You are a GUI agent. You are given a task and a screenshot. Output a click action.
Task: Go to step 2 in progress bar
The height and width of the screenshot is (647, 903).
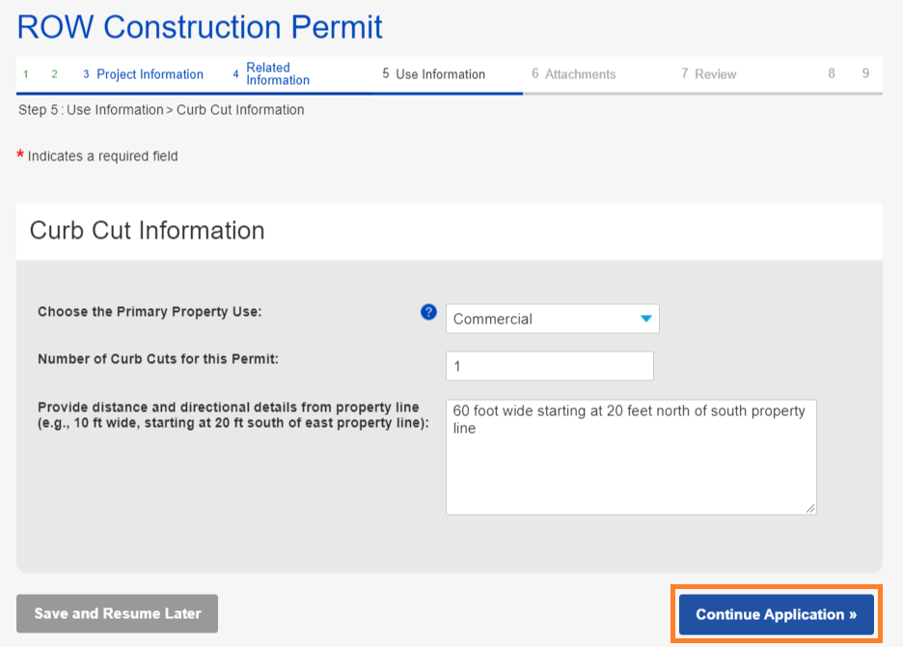[55, 74]
